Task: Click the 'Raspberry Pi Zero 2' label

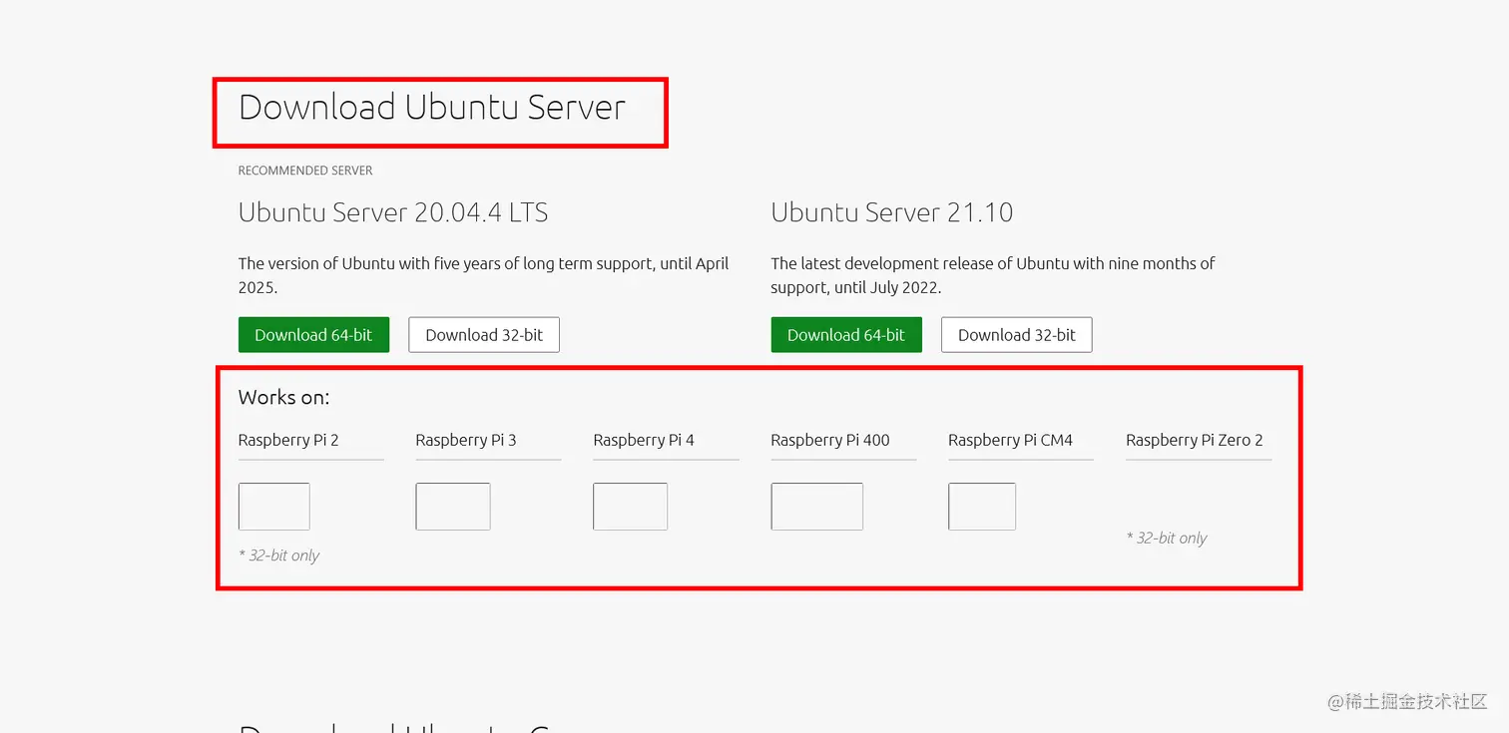Action: point(1195,440)
